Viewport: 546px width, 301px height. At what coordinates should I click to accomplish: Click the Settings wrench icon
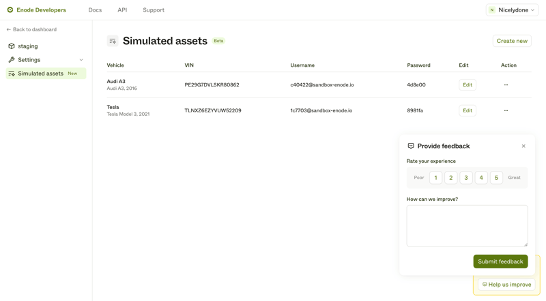(12, 60)
